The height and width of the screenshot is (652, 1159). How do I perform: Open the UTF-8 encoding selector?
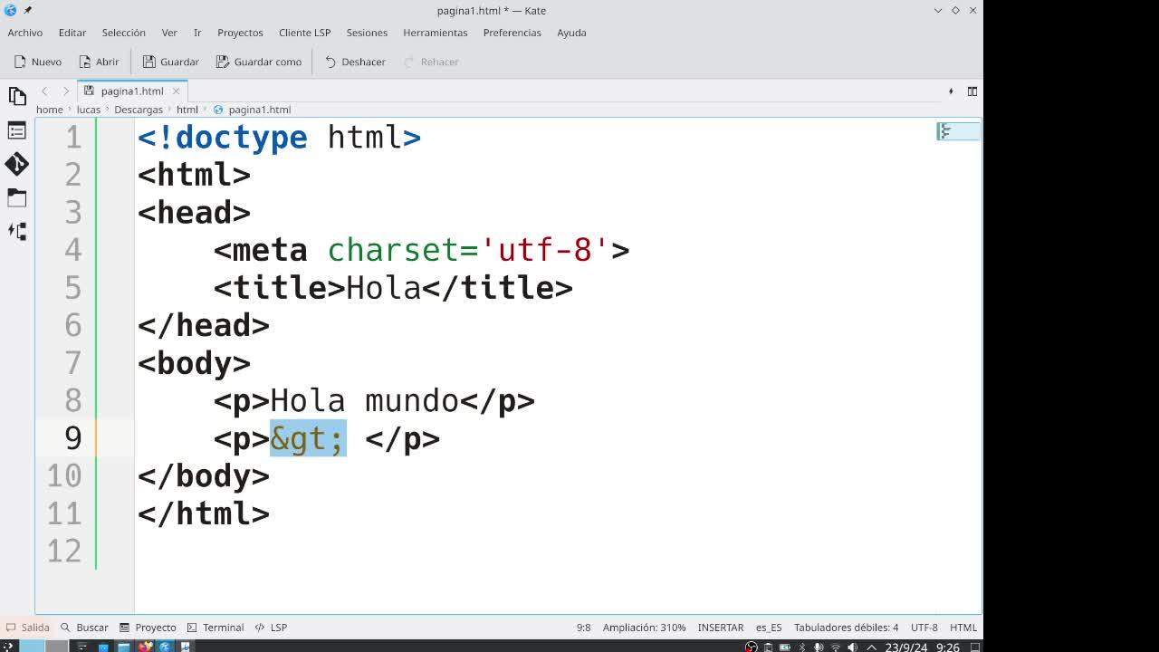coord(924,628)
